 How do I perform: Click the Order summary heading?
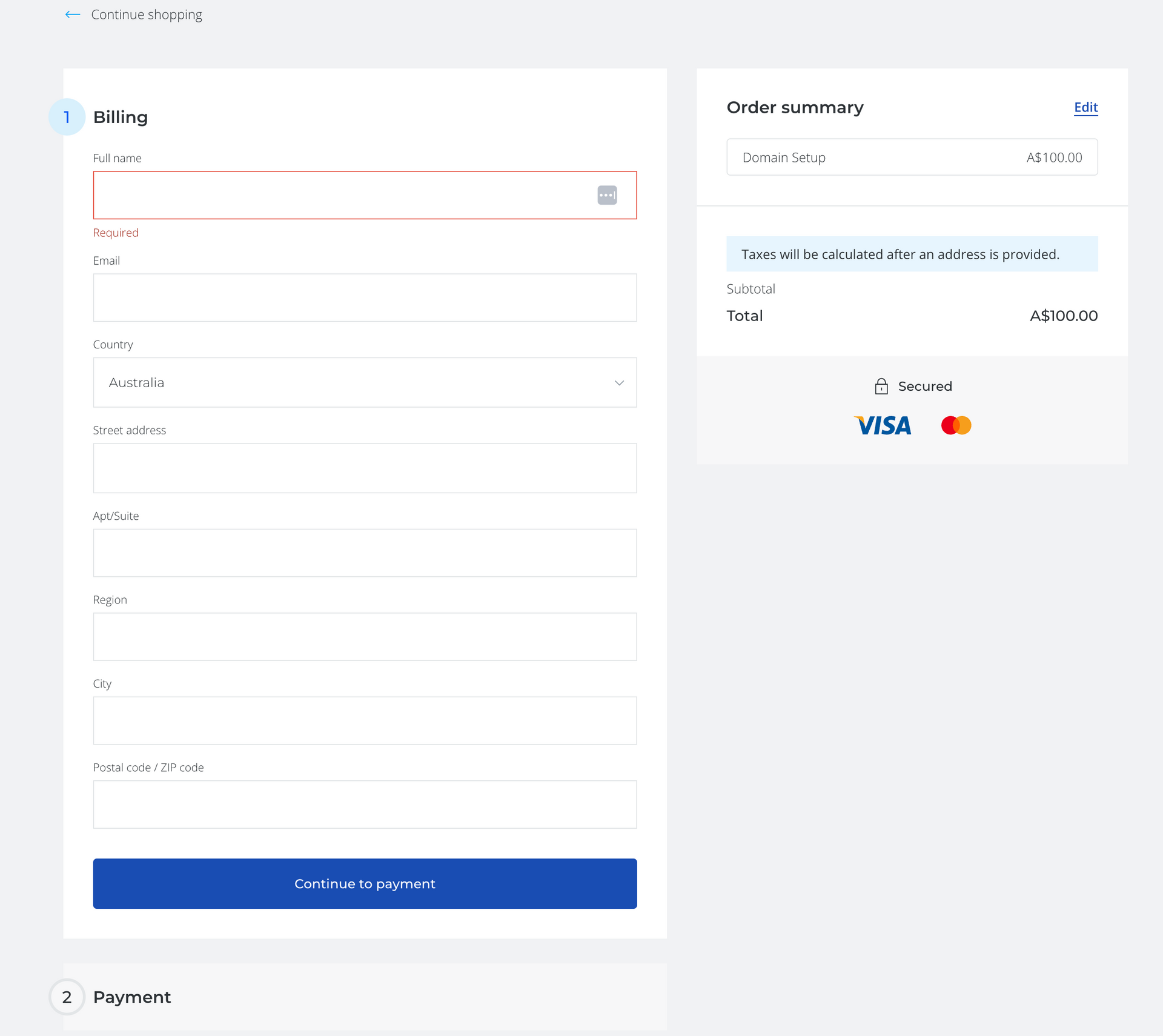click(795, 107)
